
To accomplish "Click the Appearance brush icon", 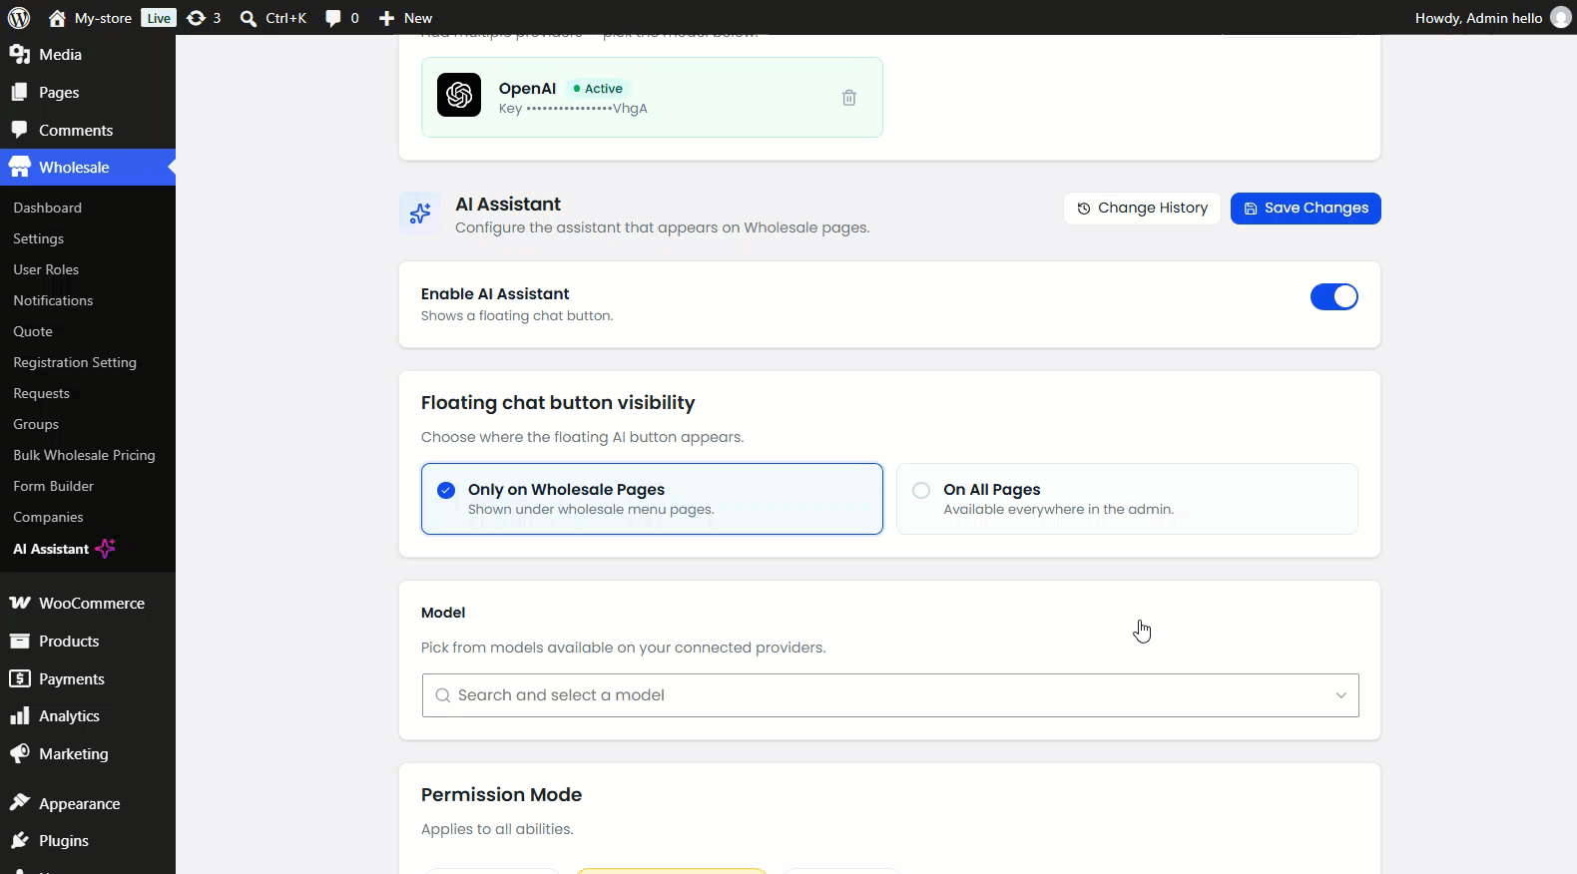I will click(19, 803).
